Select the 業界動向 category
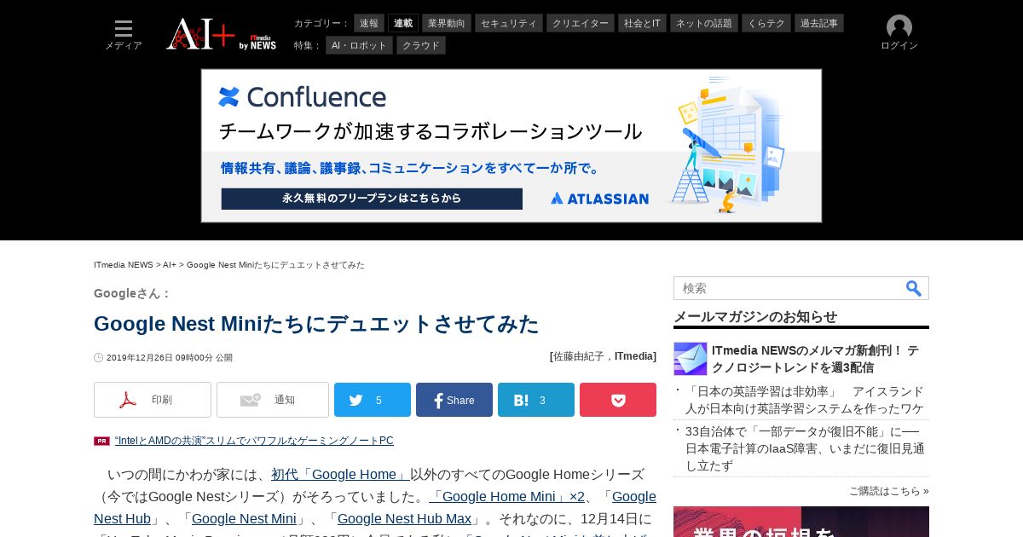1023x537 pixels. [x=447, y=23]
